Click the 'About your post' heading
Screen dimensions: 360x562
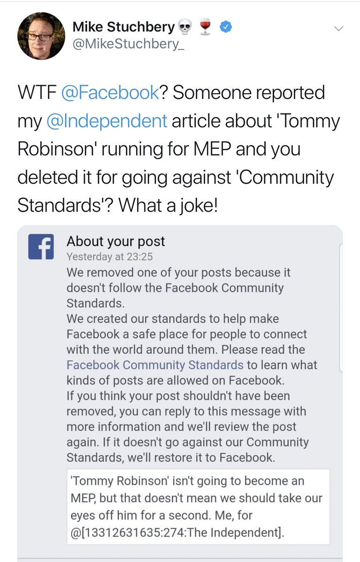coord(115,241)
